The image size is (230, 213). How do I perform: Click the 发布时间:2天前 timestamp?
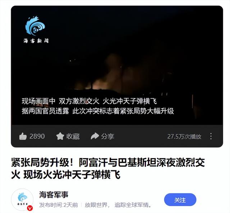tap(59, 205)
